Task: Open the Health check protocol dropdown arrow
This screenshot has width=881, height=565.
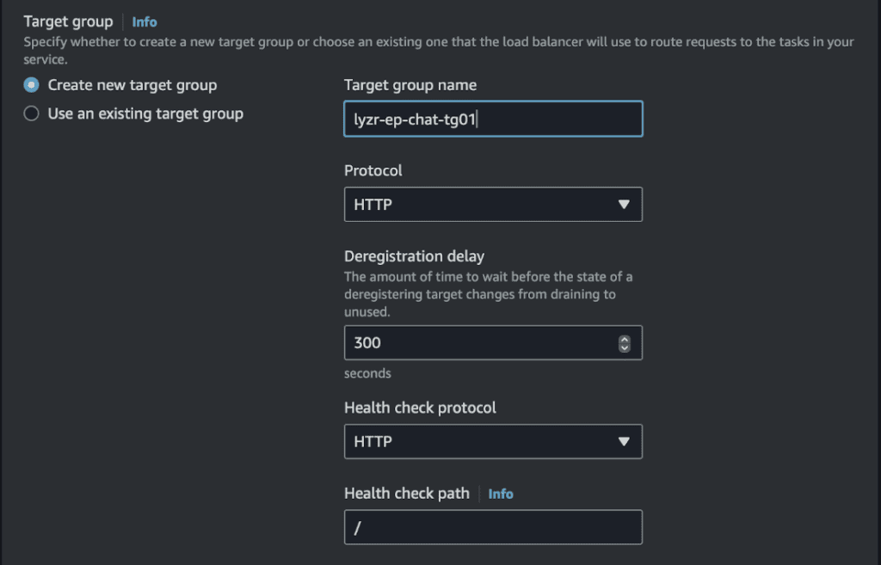Action: [624, 441]
